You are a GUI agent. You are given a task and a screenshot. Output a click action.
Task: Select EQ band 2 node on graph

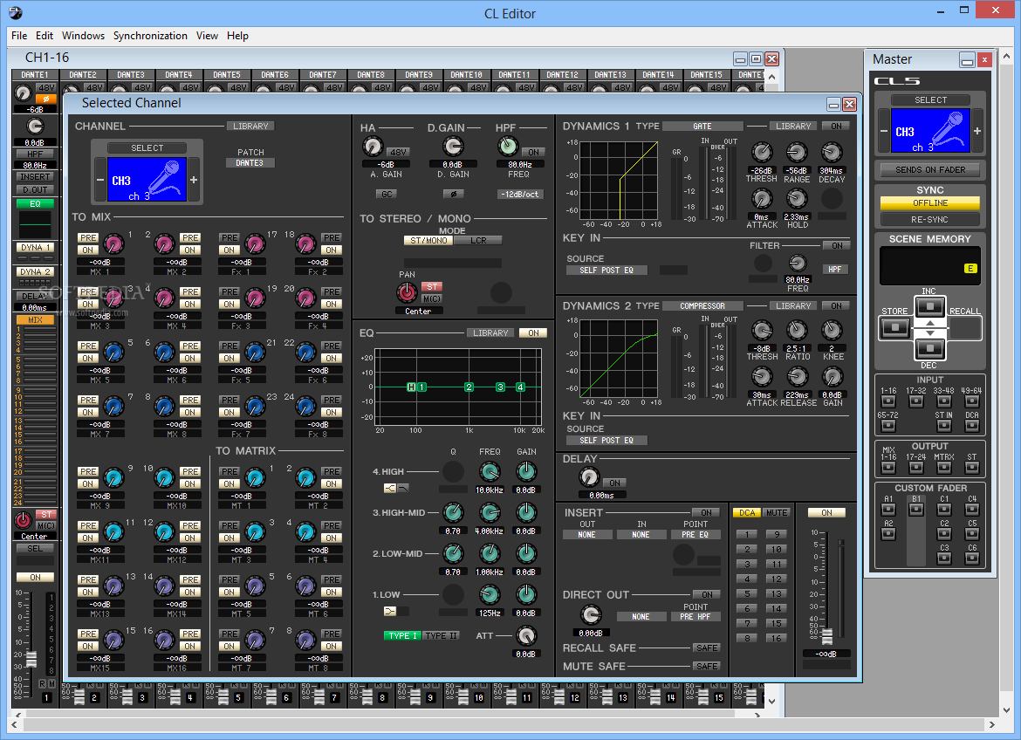pyautogui.click(x=469, y=387)
